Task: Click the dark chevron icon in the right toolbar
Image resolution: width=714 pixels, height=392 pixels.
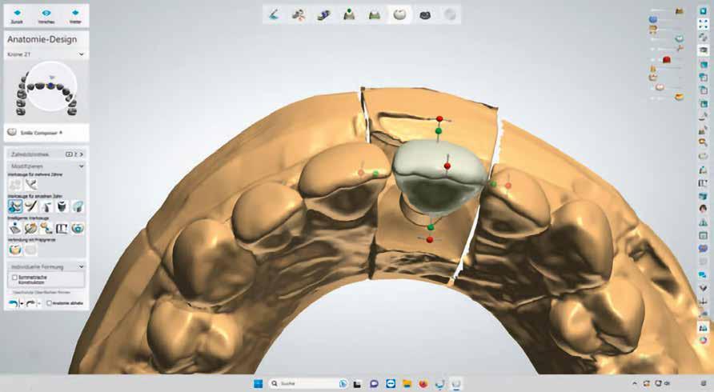Action: [x=703, y=288]
